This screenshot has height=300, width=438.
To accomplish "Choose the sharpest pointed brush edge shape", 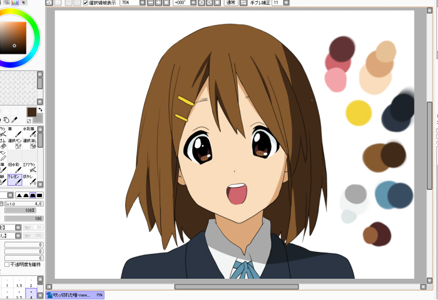I will tap(19, 195).
